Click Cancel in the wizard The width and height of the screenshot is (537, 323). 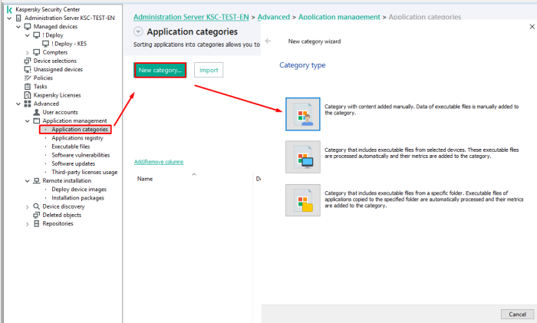517,314
